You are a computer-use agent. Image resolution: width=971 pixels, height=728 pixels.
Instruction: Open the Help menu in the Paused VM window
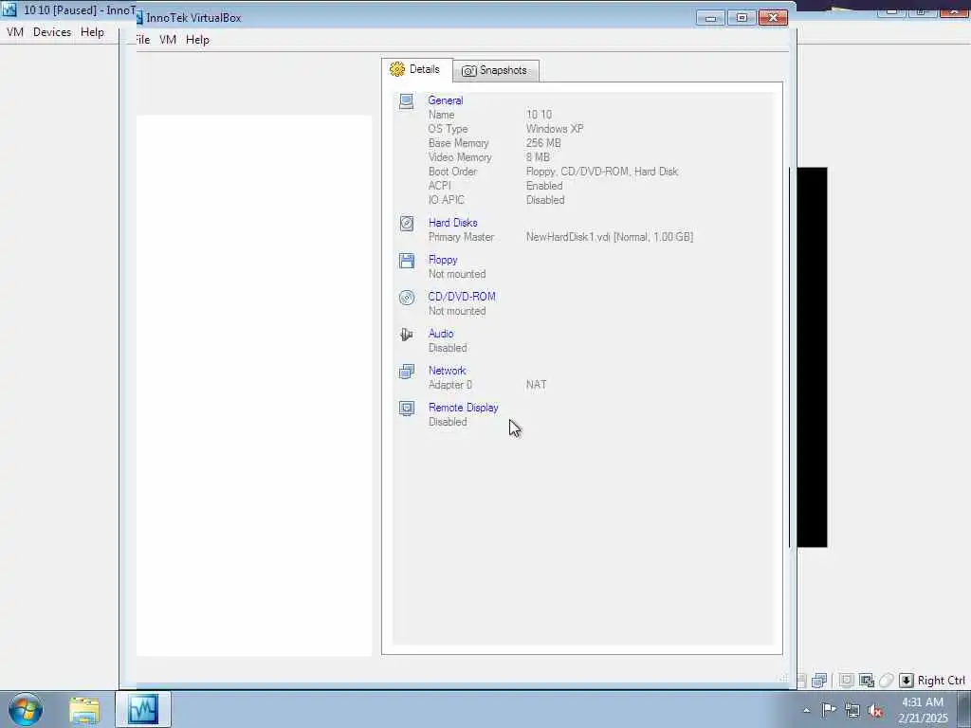(x=92, y=32)
